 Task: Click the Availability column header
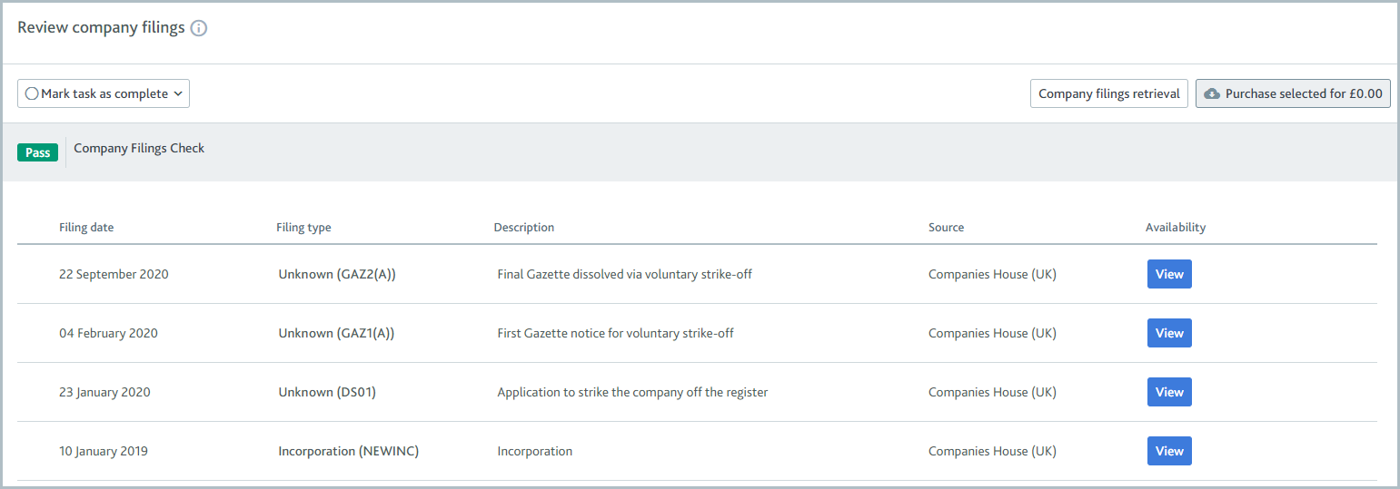[x=1176, y=228]
